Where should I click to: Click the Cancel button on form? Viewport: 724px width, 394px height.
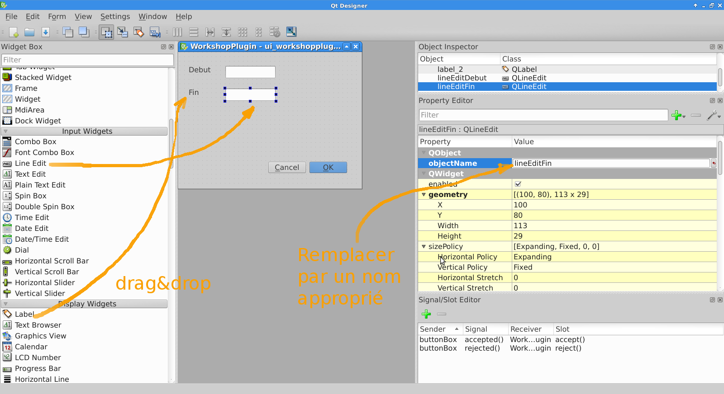point(287,168)
